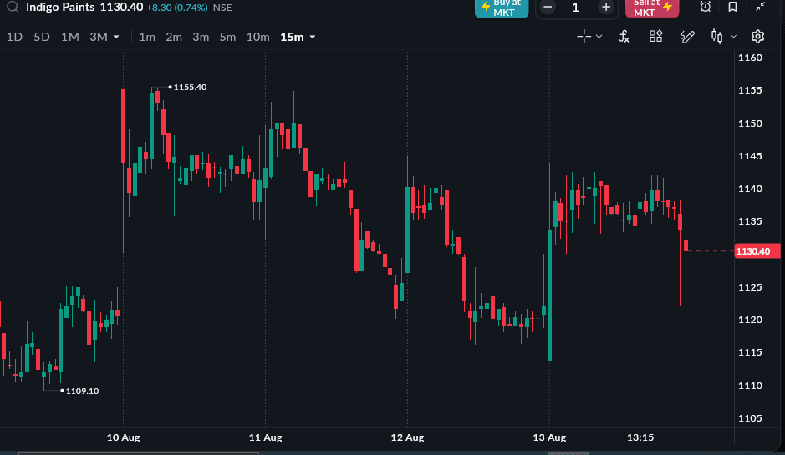Screen dimensions: 785x455
Task: Collapse chart with the minimize arrows icon
Action: click(761, 7)
